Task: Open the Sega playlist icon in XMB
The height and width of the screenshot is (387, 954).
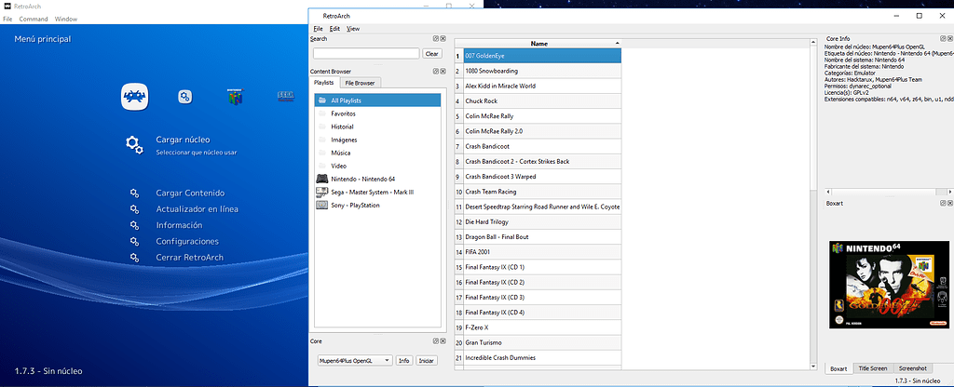Action: pyautogui.click(x=286, y=96)
